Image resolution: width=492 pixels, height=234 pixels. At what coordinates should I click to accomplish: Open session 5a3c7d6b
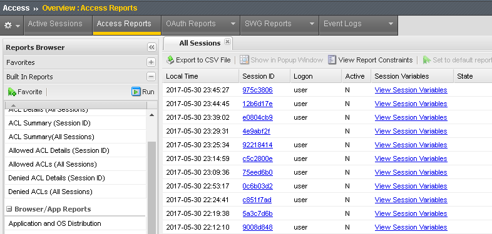[258, 213]
